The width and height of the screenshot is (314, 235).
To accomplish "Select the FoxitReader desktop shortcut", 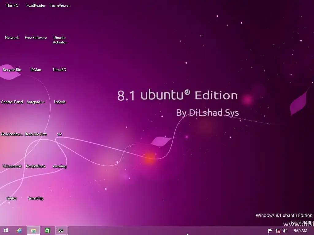I will pyautogui.click(x=36, y=6).
